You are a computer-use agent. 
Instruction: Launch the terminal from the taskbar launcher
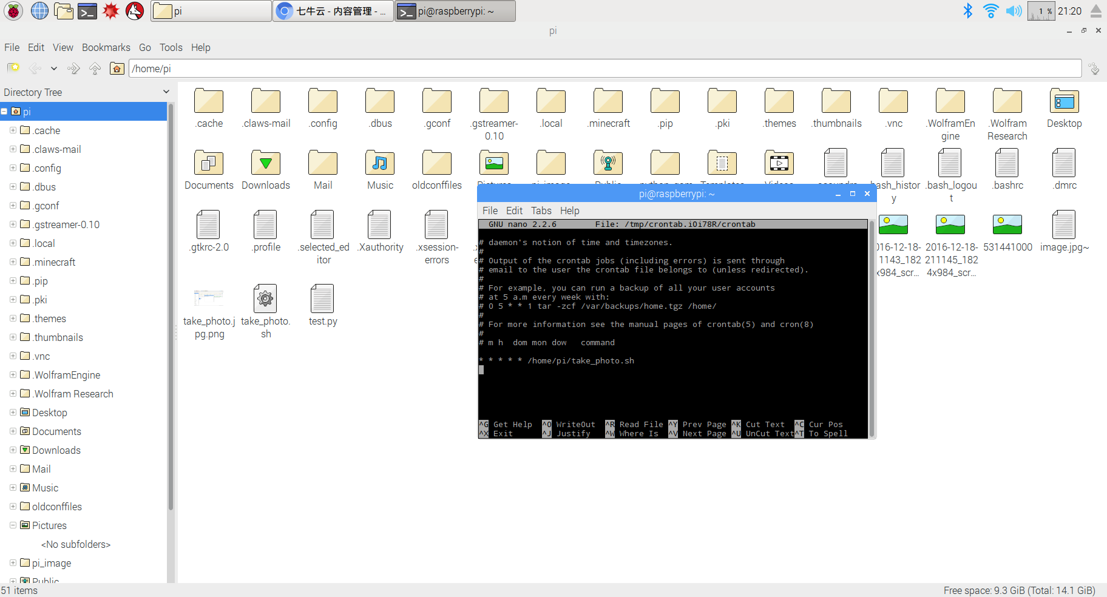click(87, 11)
